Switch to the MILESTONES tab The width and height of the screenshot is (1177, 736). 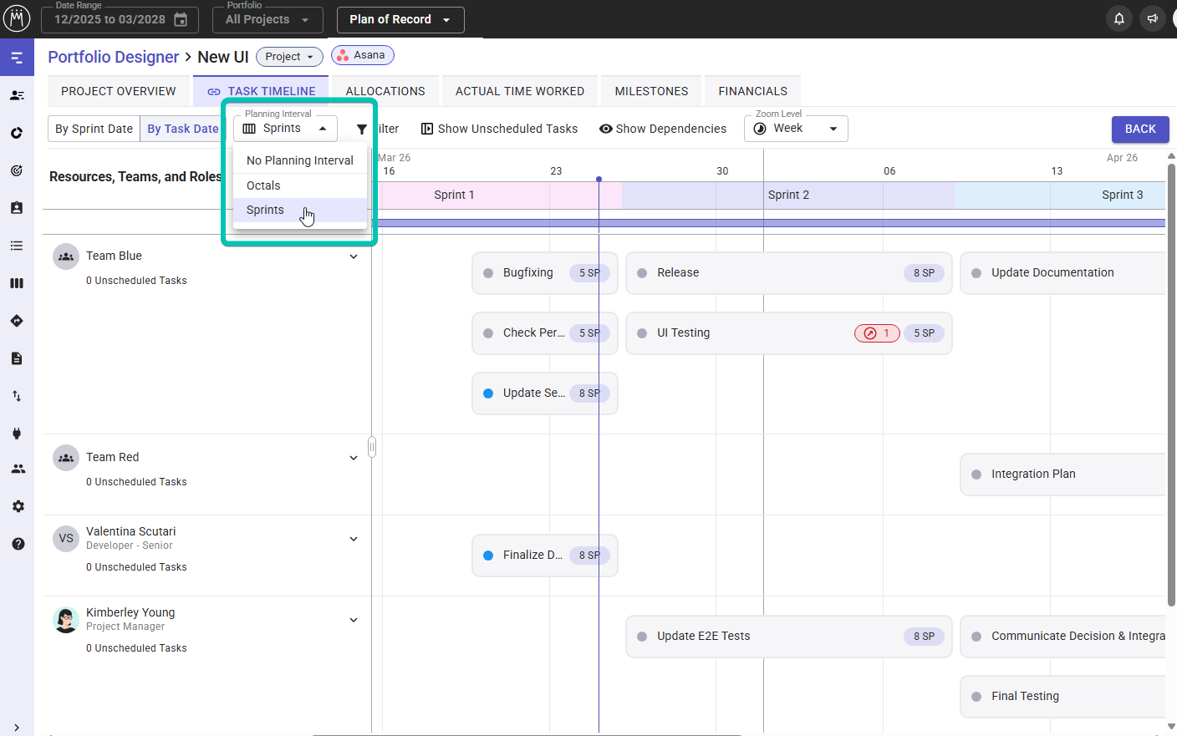pos(651,90)
